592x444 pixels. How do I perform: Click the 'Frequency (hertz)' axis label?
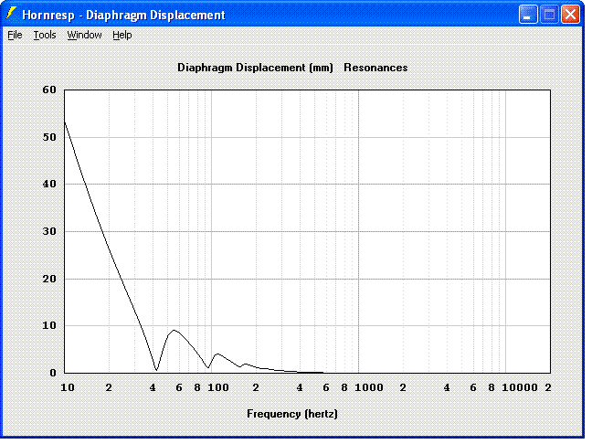pyautogui.click(x=292, y=414)
